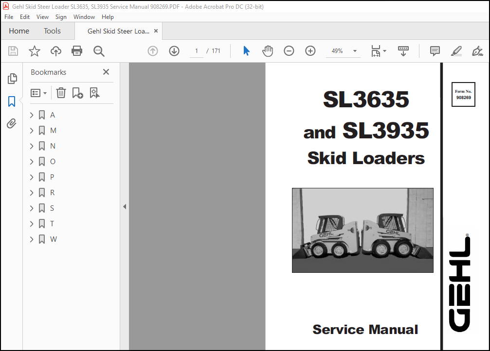Screen dimensions: 490x351
Task: Open the Page Thumbnails panel
Action: [x=12, y=79]
